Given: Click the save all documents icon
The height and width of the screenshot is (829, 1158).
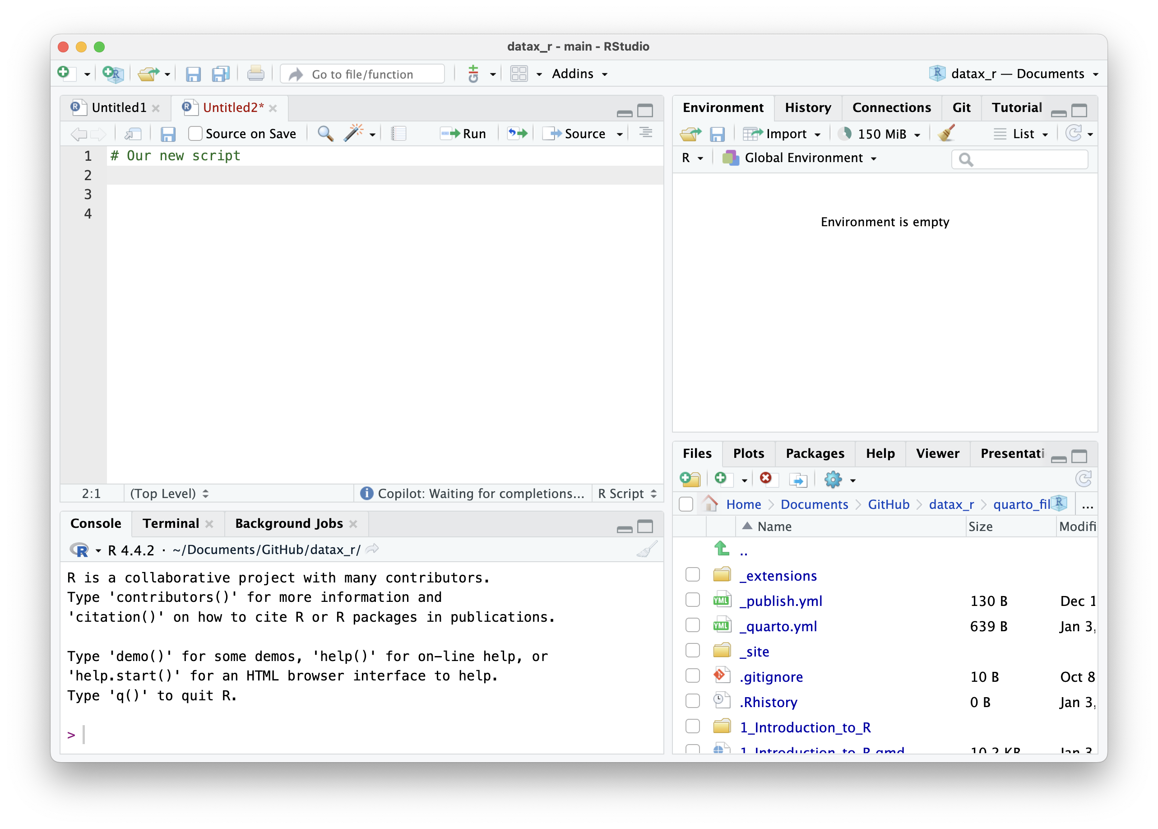Looking at the screenshot, I should pos(221,75).
